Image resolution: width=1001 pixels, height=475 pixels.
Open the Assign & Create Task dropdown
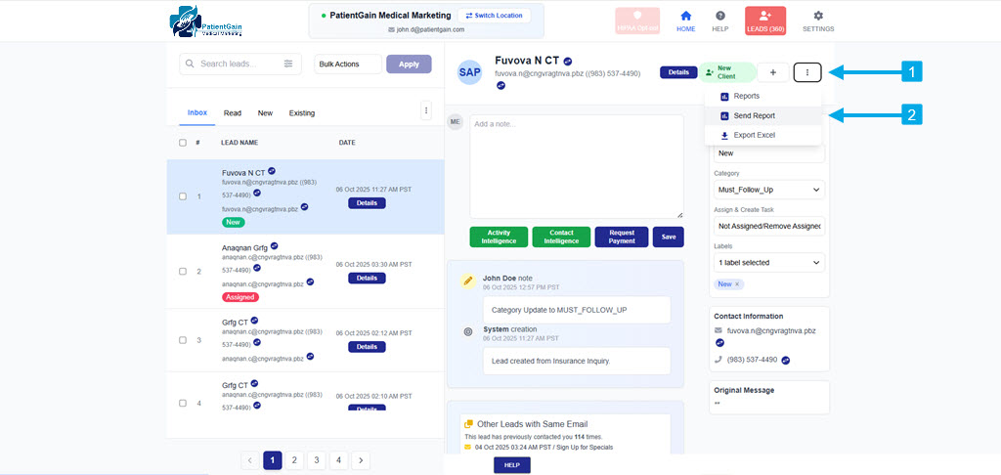(769, 226)
